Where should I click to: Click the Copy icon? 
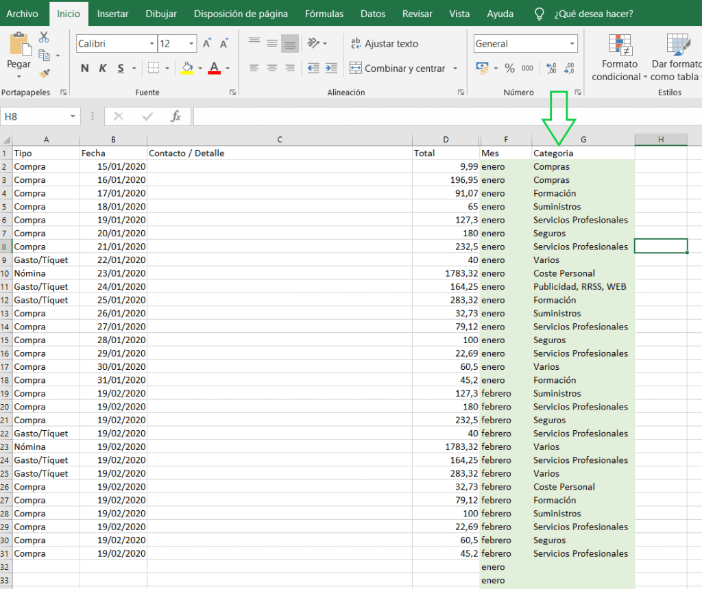tap(44, 55)
